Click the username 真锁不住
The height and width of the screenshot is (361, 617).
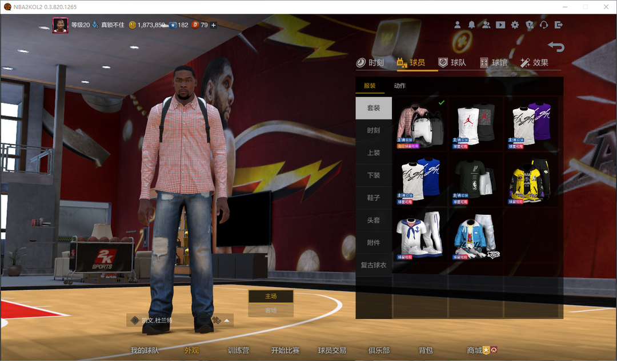[113, 25]
